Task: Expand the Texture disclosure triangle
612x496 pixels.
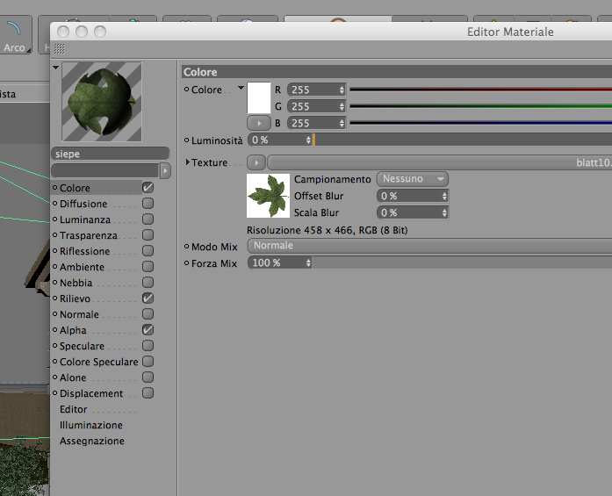Action: [x=188, y=162]
